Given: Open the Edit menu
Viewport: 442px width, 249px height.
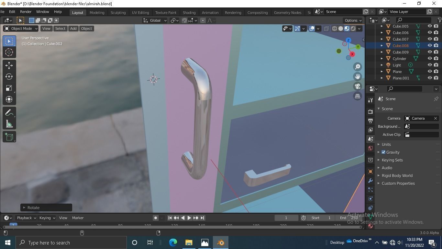Looking at the screenshot, I should tap(12, 12).
